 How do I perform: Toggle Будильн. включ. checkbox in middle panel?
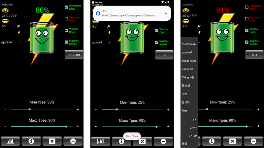pos(157,42)
